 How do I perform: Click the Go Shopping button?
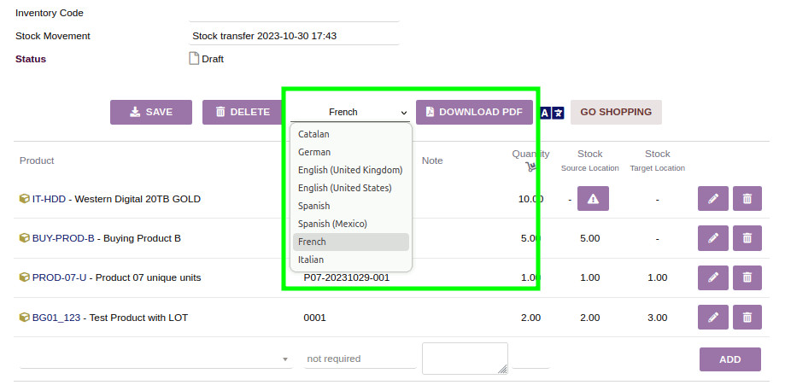(615, 112)
